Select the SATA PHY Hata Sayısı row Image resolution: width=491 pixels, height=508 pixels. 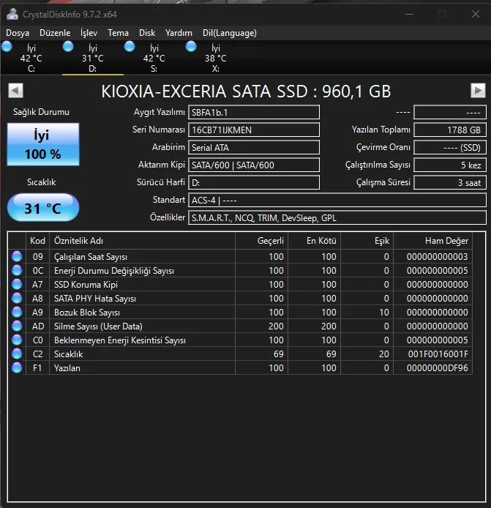(x=240, y=298)
